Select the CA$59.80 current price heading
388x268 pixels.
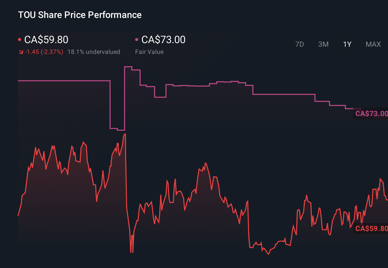click(46, 40)
